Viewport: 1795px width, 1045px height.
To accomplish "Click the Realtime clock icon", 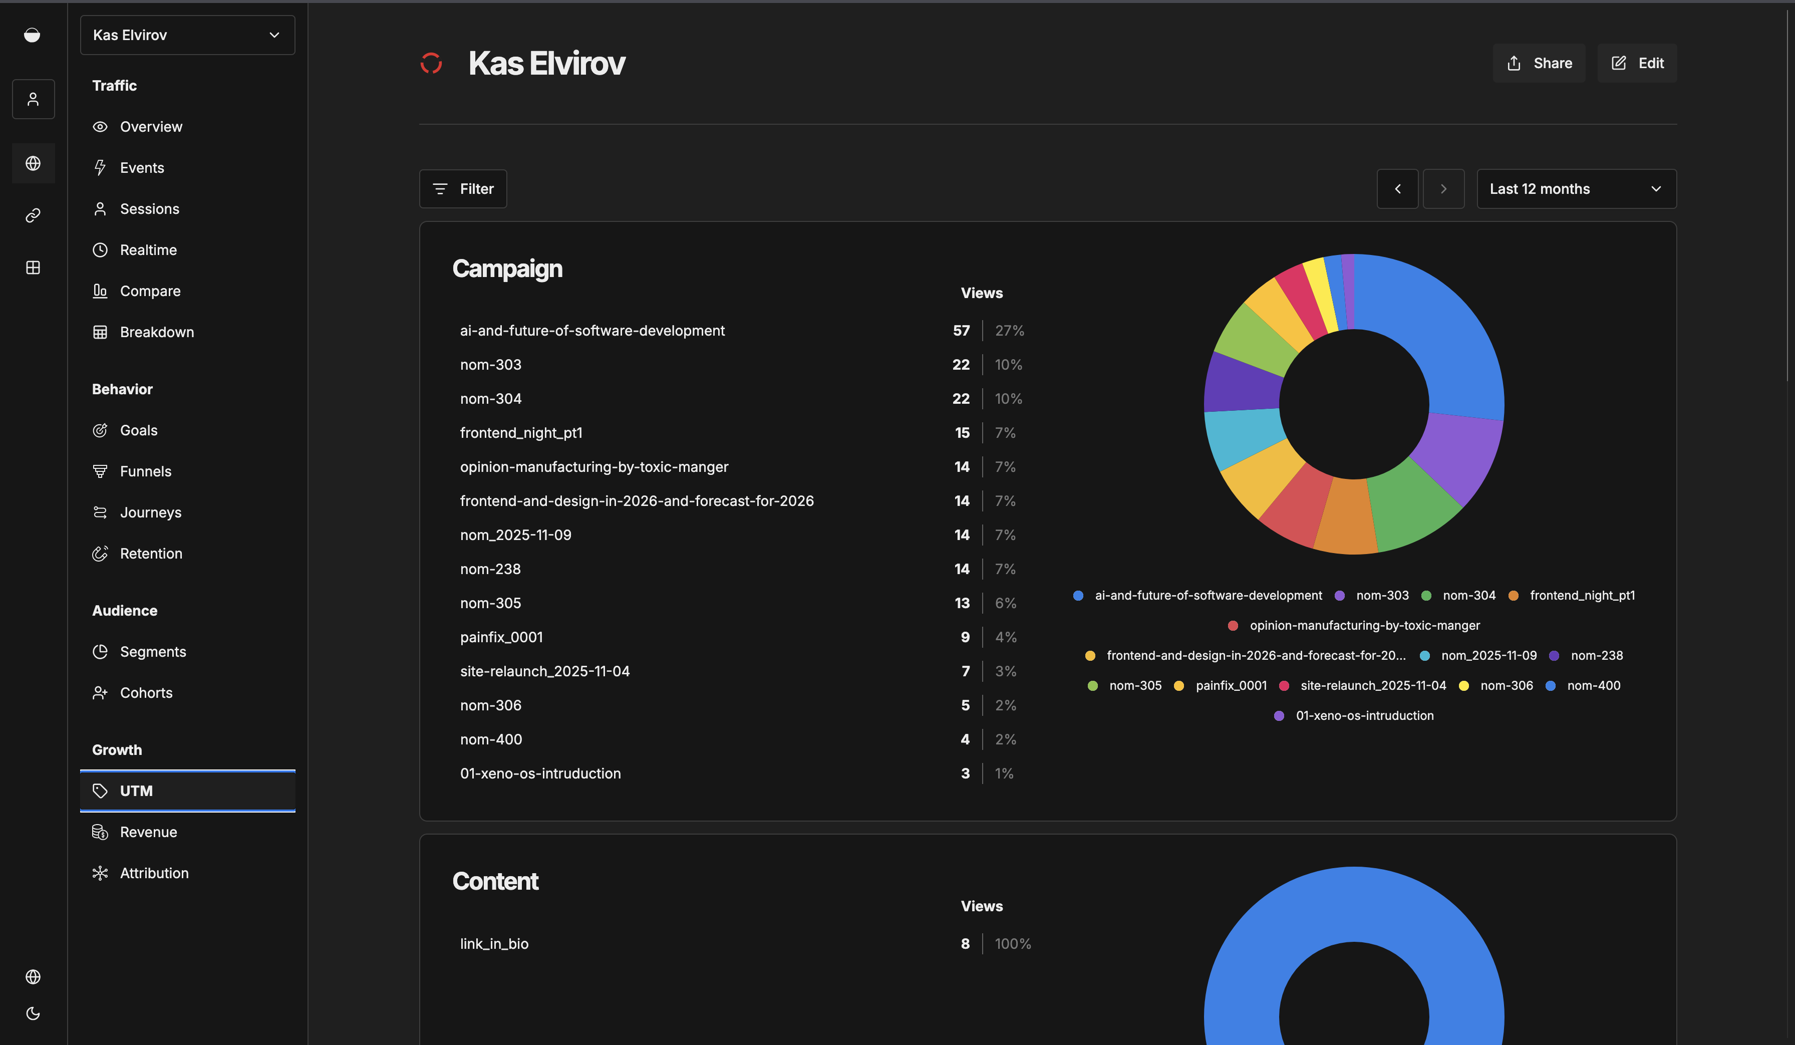I will pos(101,250).
